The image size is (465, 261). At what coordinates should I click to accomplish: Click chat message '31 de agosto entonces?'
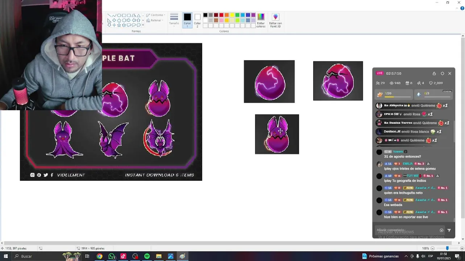click(x=402, y=157)
